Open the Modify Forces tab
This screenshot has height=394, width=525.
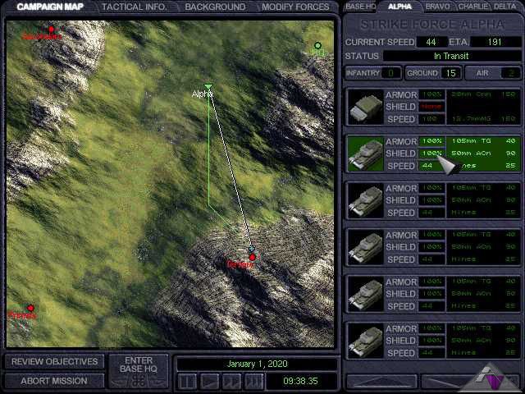295,7
